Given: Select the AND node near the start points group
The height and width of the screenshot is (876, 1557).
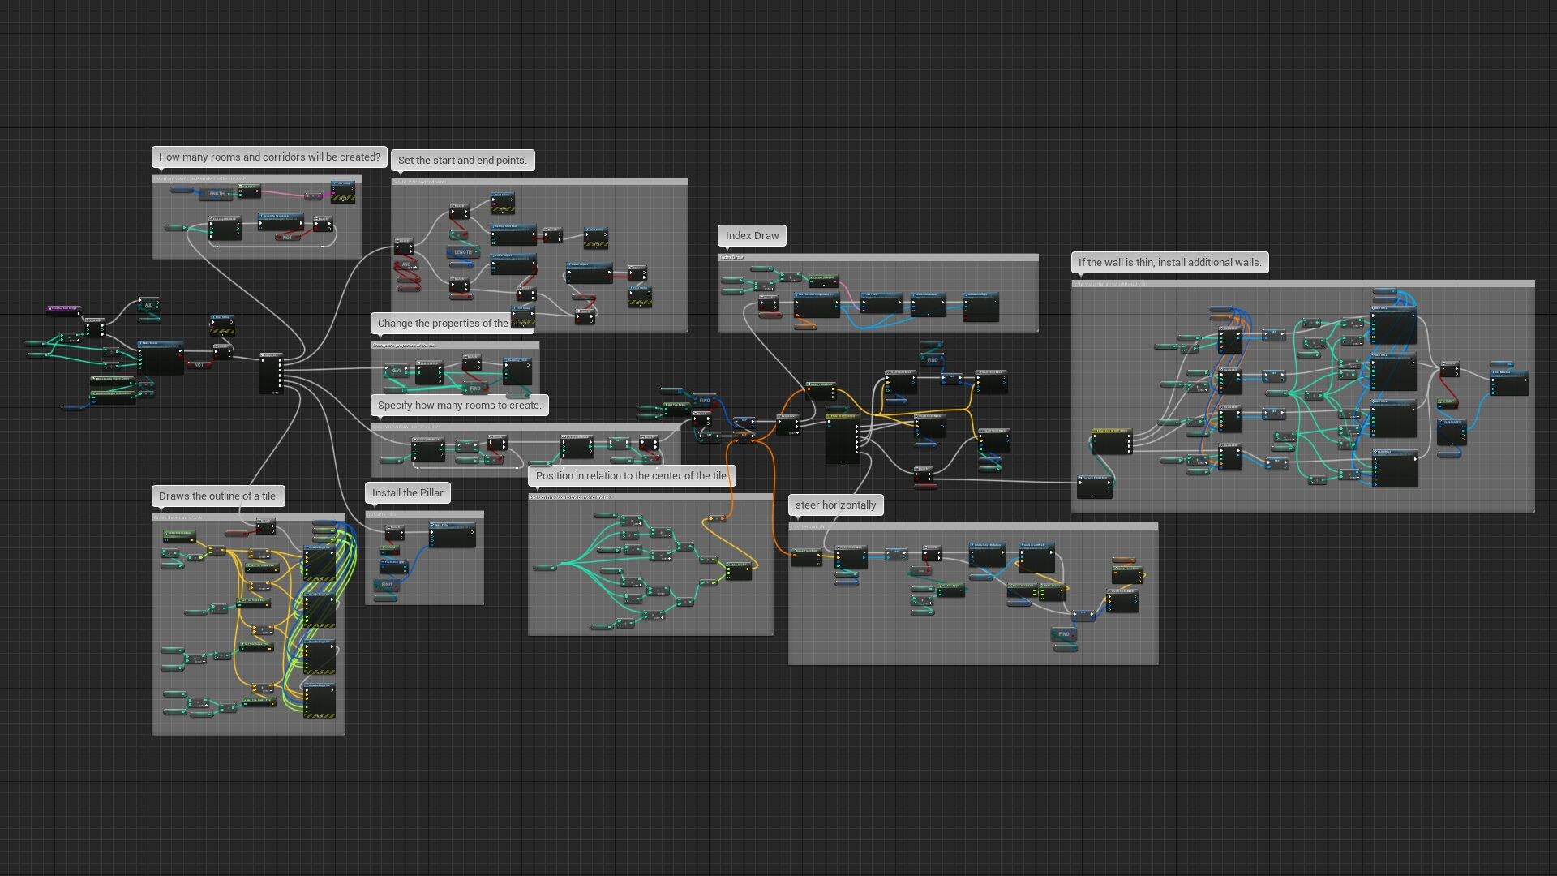Looking at the screenshot, I should (407, 264).
